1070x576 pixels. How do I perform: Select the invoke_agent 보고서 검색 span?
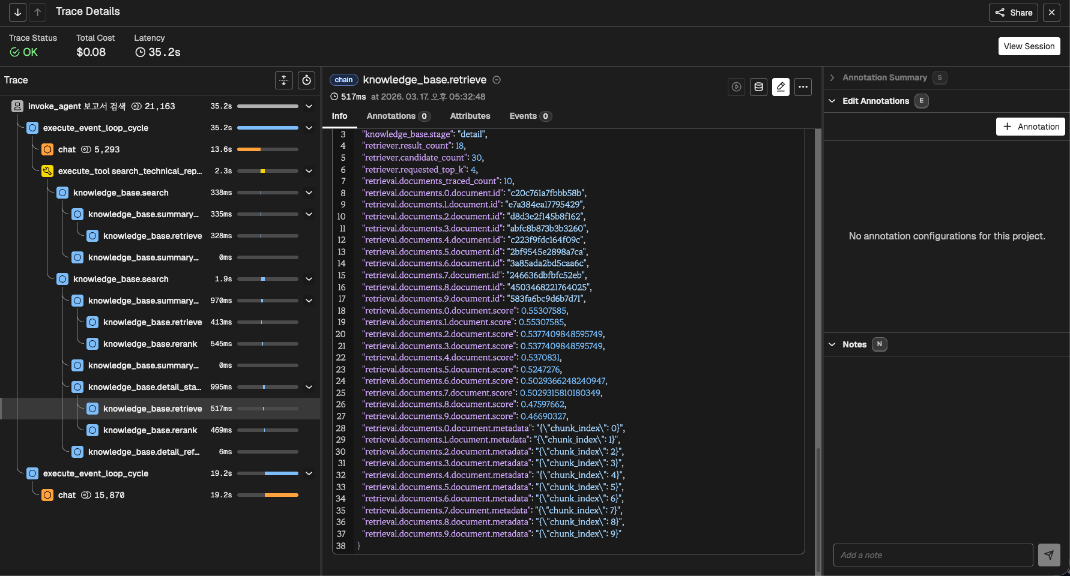tap(160, 106)
